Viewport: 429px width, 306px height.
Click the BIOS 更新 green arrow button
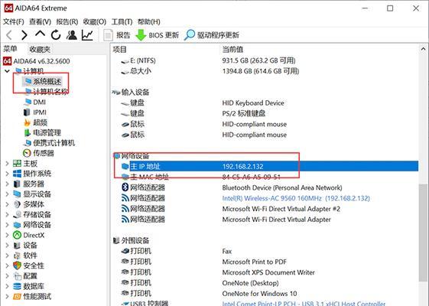(x=158, y=35)
